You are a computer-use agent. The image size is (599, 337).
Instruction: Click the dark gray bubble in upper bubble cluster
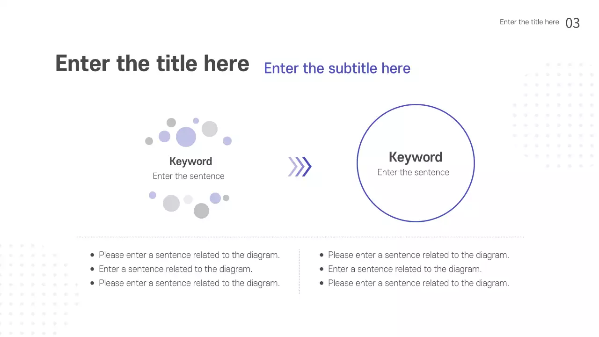[171, 123]
